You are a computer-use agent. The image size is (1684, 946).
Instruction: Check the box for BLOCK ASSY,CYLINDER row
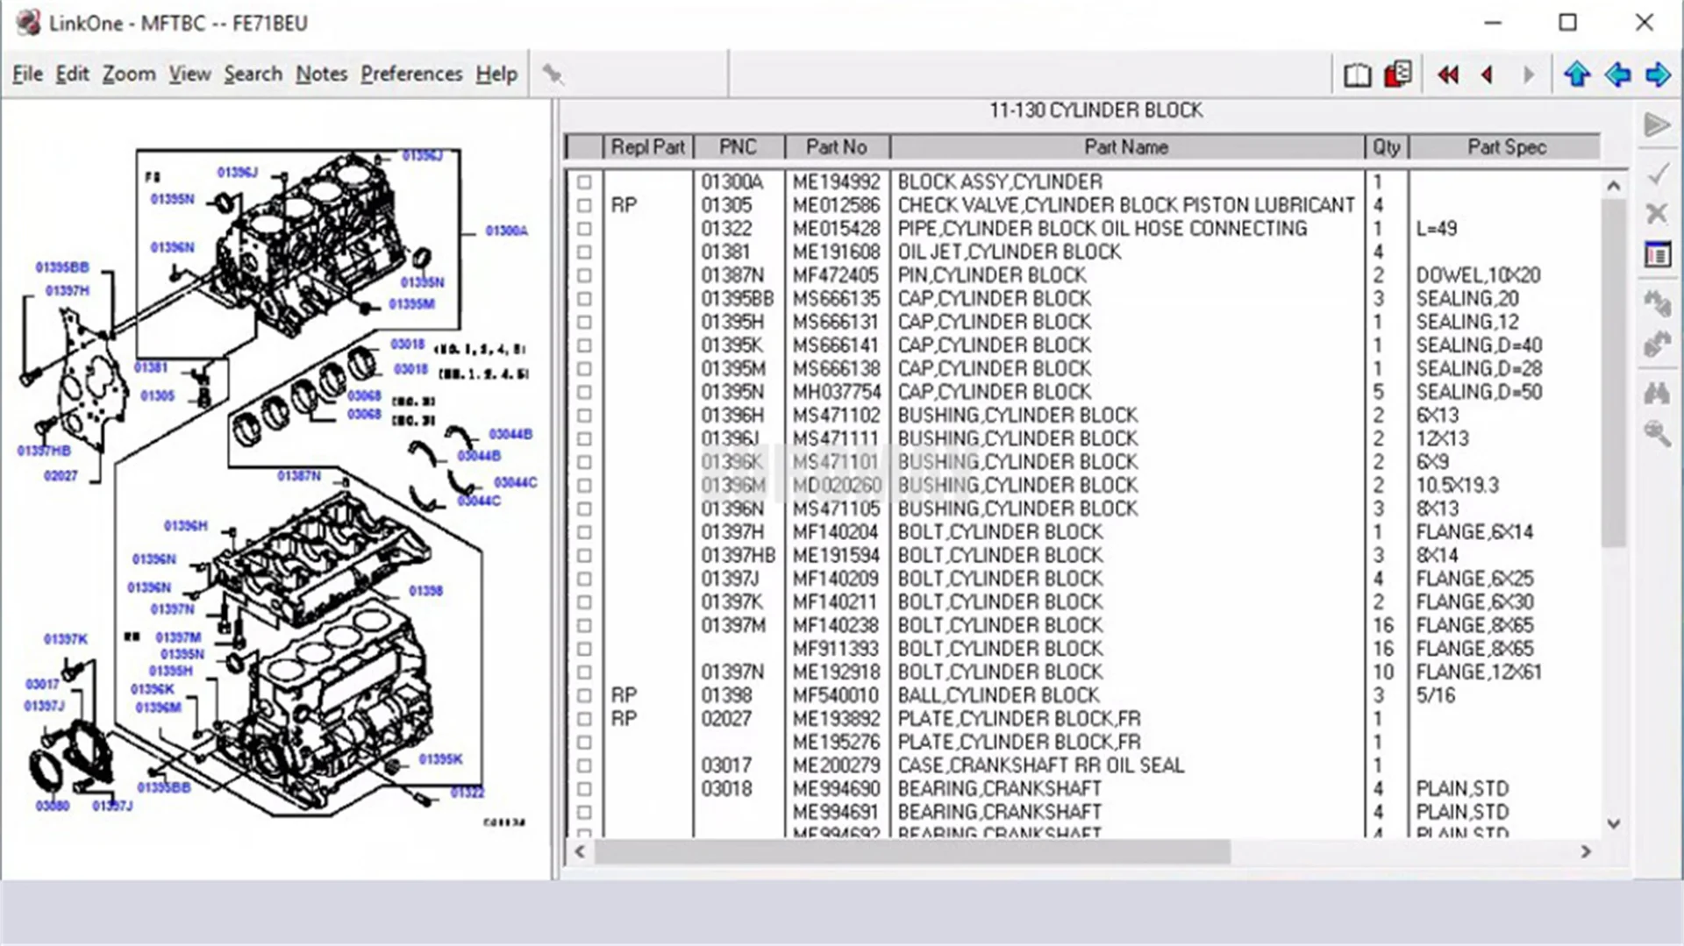tap(584, 182)
